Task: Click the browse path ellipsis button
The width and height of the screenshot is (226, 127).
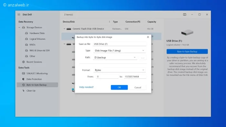Action: click(143, 58)
